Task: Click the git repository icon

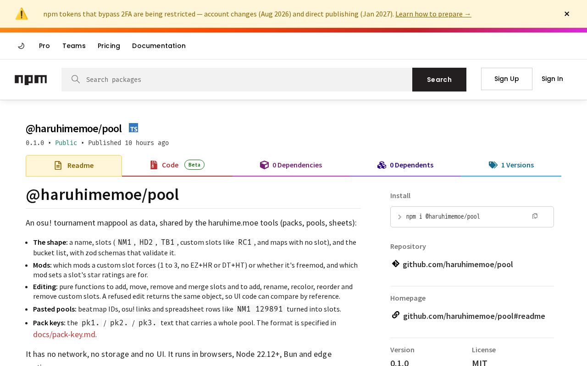Action: [395, 264]
